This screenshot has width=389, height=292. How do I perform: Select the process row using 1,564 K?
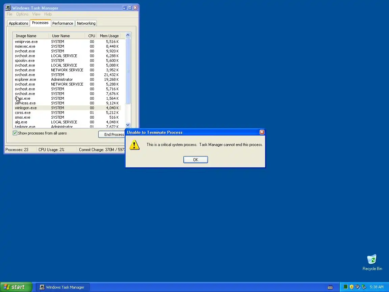click(x=67, y=98)
